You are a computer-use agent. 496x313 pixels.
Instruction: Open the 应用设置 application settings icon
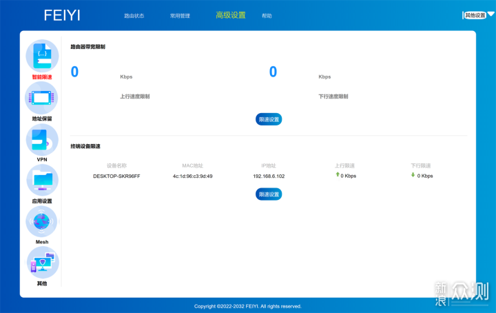(43, 181)
